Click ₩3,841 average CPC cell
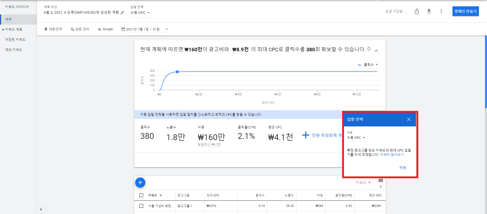 click(377, 206)
